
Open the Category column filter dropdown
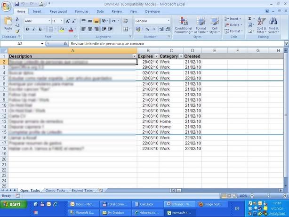(180, 56)
